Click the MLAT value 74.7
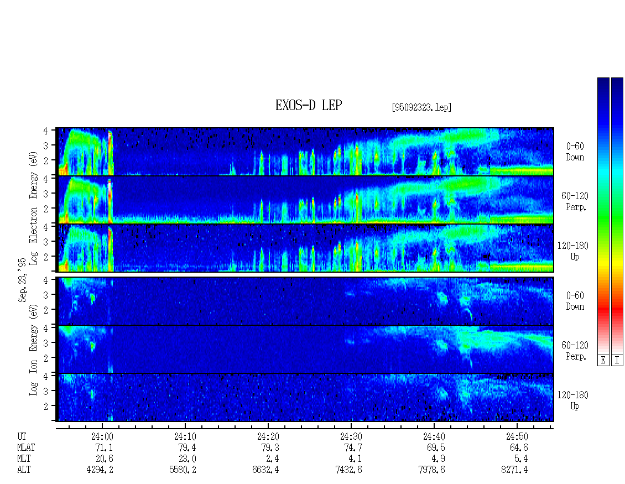This screenshot has height=484, width=625. (353, 447)
